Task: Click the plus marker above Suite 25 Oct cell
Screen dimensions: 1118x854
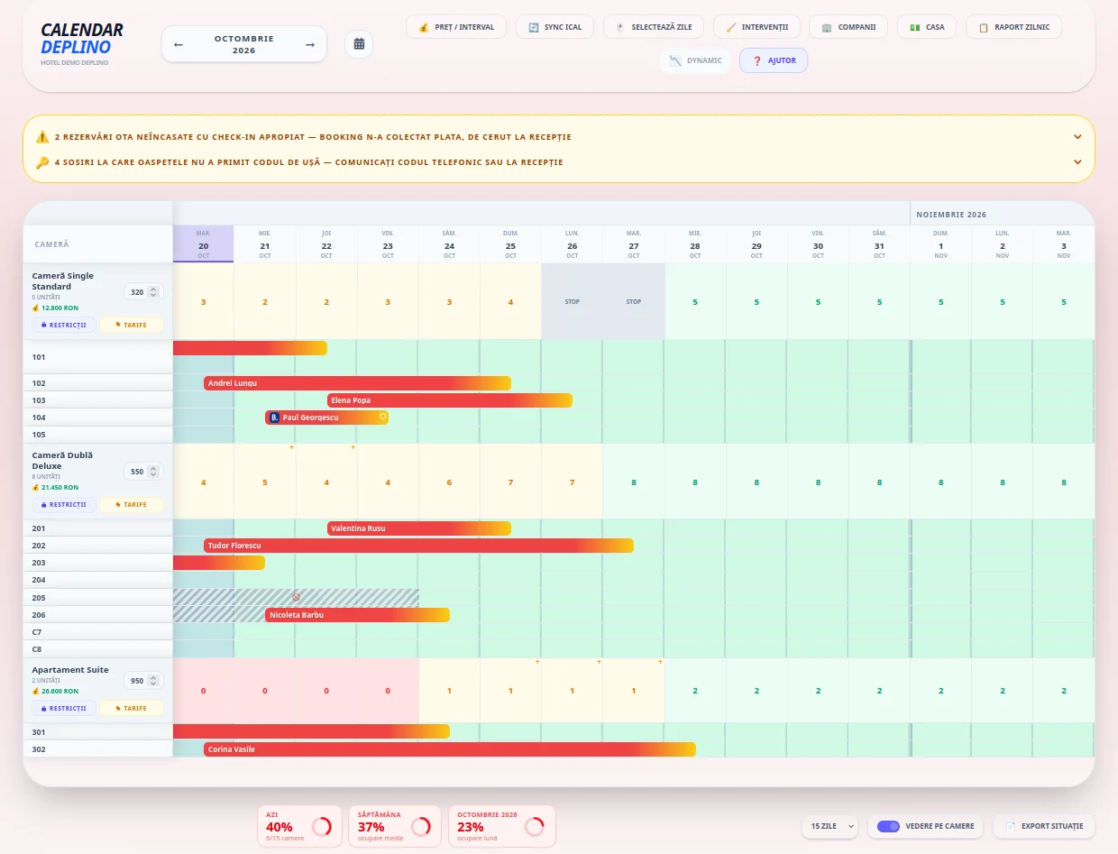Action: (x=537, y=662)
